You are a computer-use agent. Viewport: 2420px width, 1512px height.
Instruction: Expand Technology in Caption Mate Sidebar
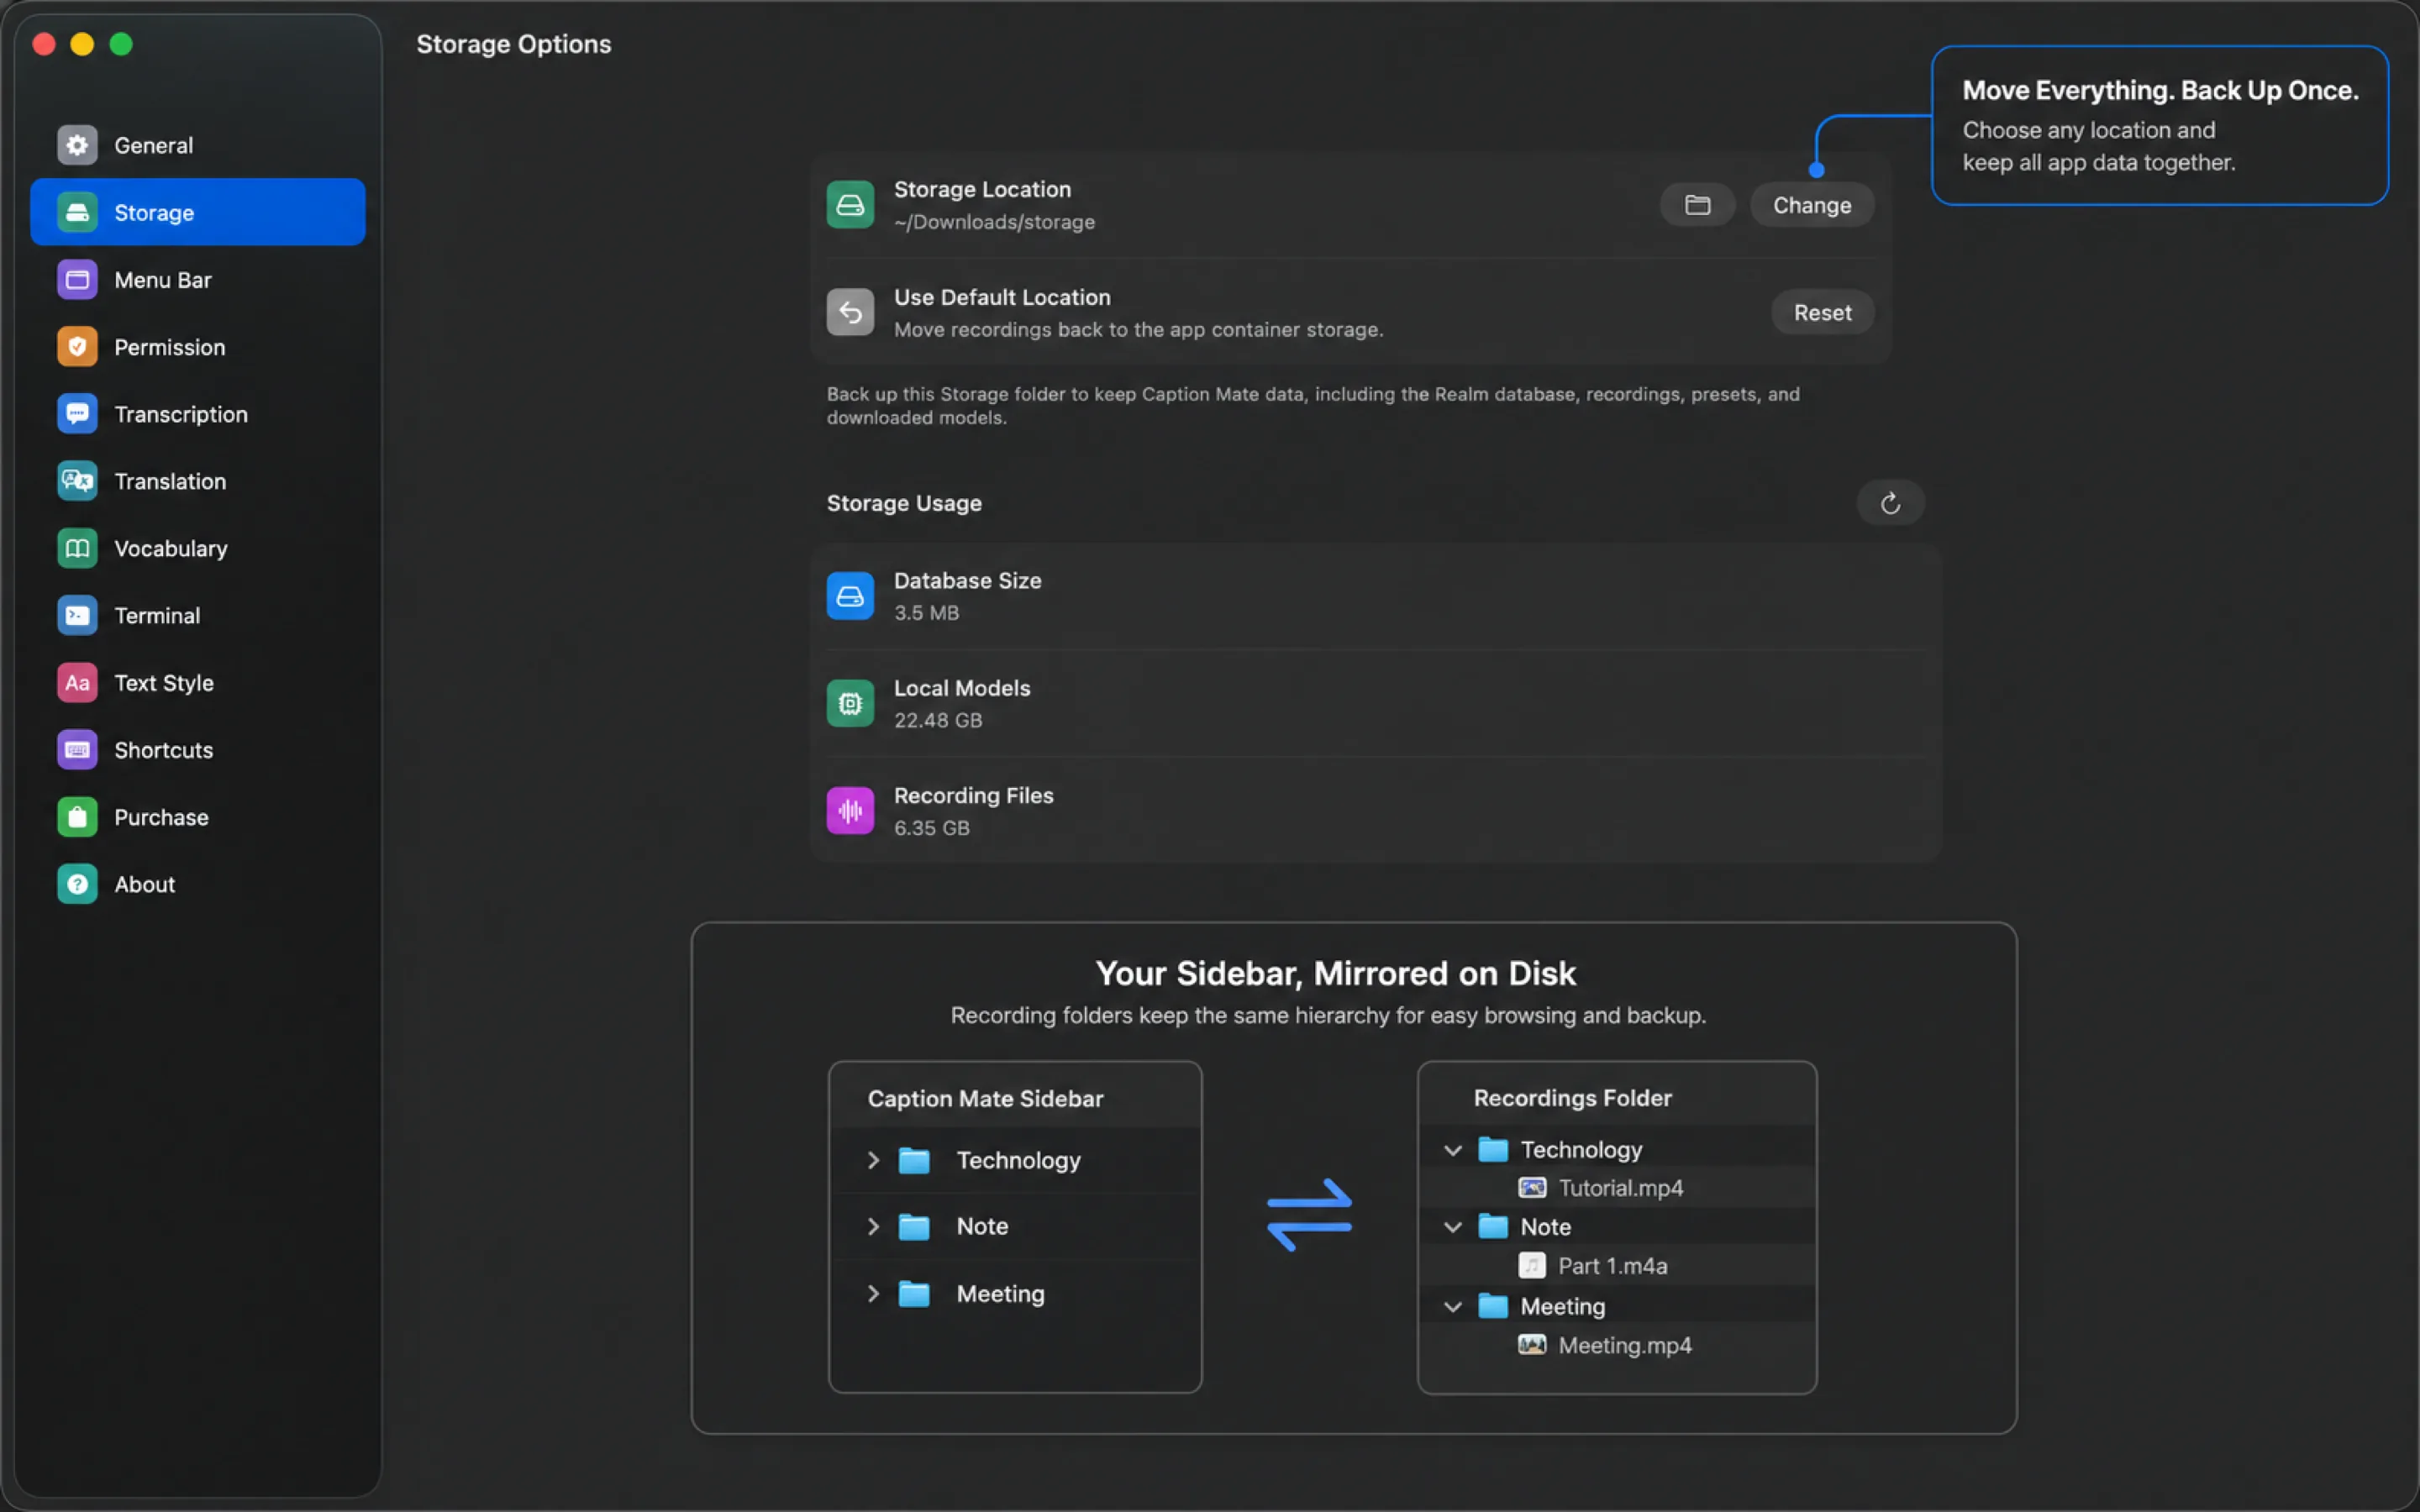coord(873,1160)
